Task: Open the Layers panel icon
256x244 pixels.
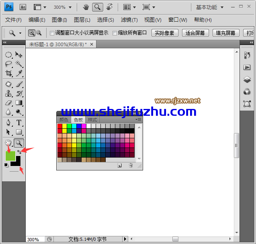Action: (247, 80)
